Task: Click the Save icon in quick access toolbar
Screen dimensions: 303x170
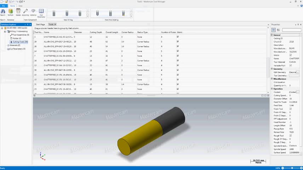Action: pyautogui.click(x=10, y=1)
